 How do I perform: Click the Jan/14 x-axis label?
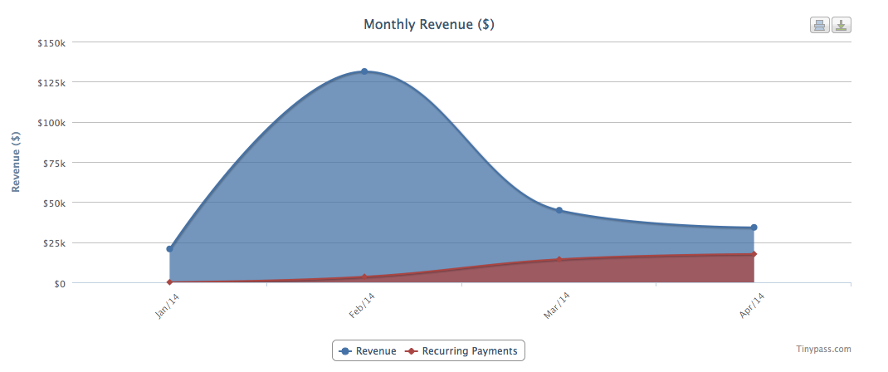(x=168, y=306)
